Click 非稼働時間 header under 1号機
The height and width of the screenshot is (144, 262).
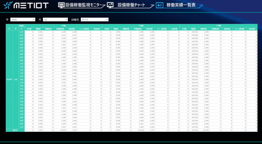pos(60,29)
